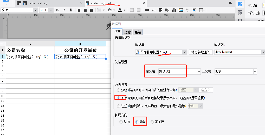Click the font color A swatch
The height and width of the screenshot is (135, 265).
120,10
